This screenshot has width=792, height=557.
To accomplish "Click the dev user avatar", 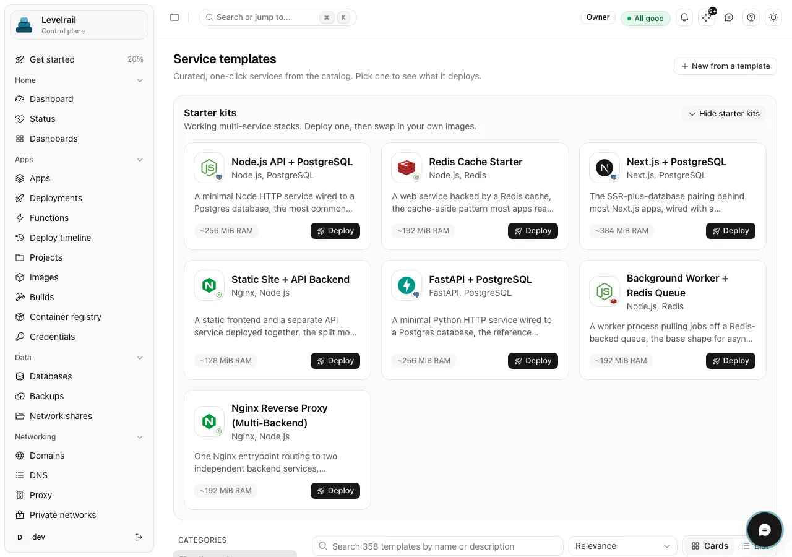I will [20, 537].
